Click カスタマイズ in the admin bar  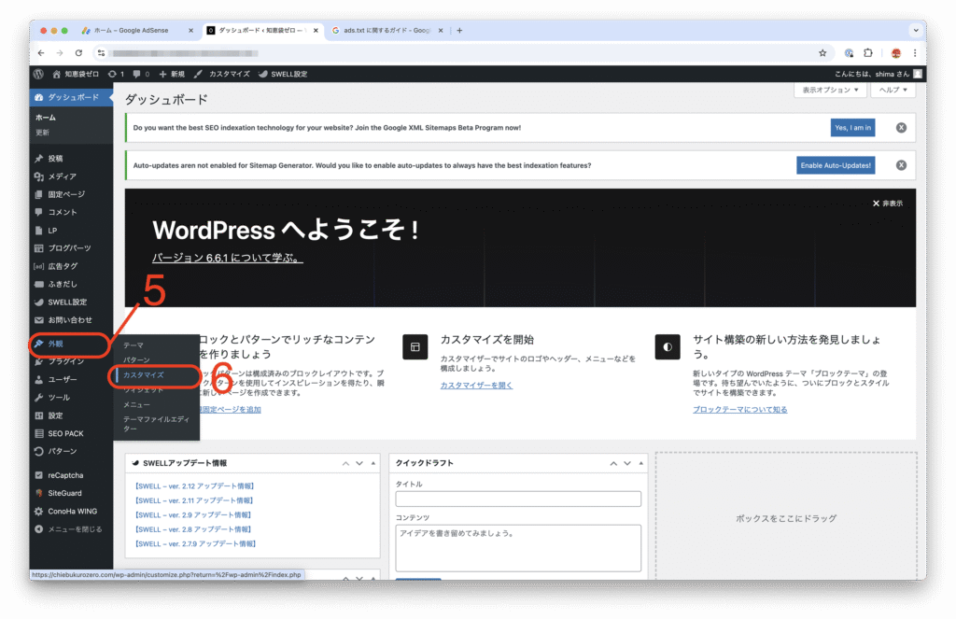point(222,74)
